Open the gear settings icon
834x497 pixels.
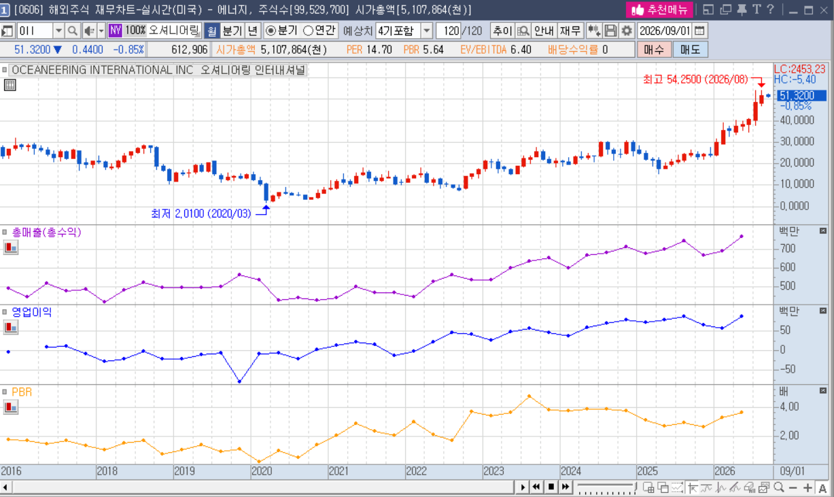[x=626, y=31]
